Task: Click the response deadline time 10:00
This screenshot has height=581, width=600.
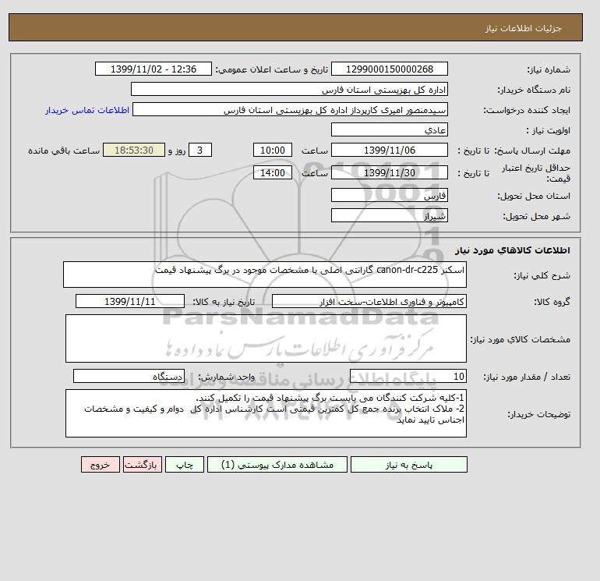Action: (273, 151)
